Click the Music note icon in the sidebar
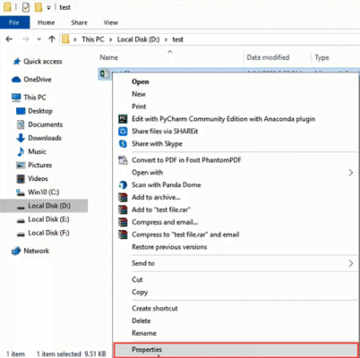360x358 pixels. (21, 151)
